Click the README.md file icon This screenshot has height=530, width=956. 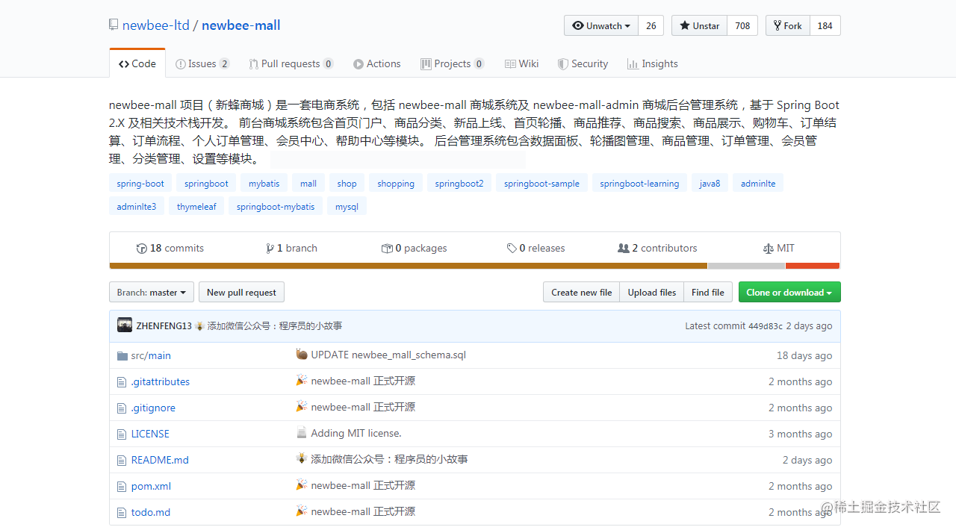click(x=122, y=461)
